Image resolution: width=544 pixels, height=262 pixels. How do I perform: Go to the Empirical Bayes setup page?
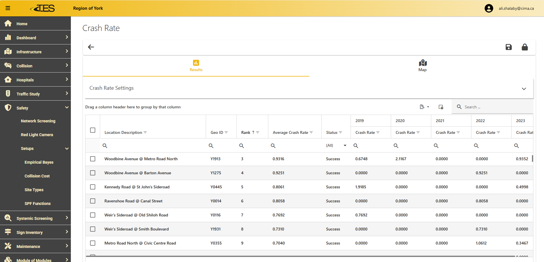coord(39,162)
